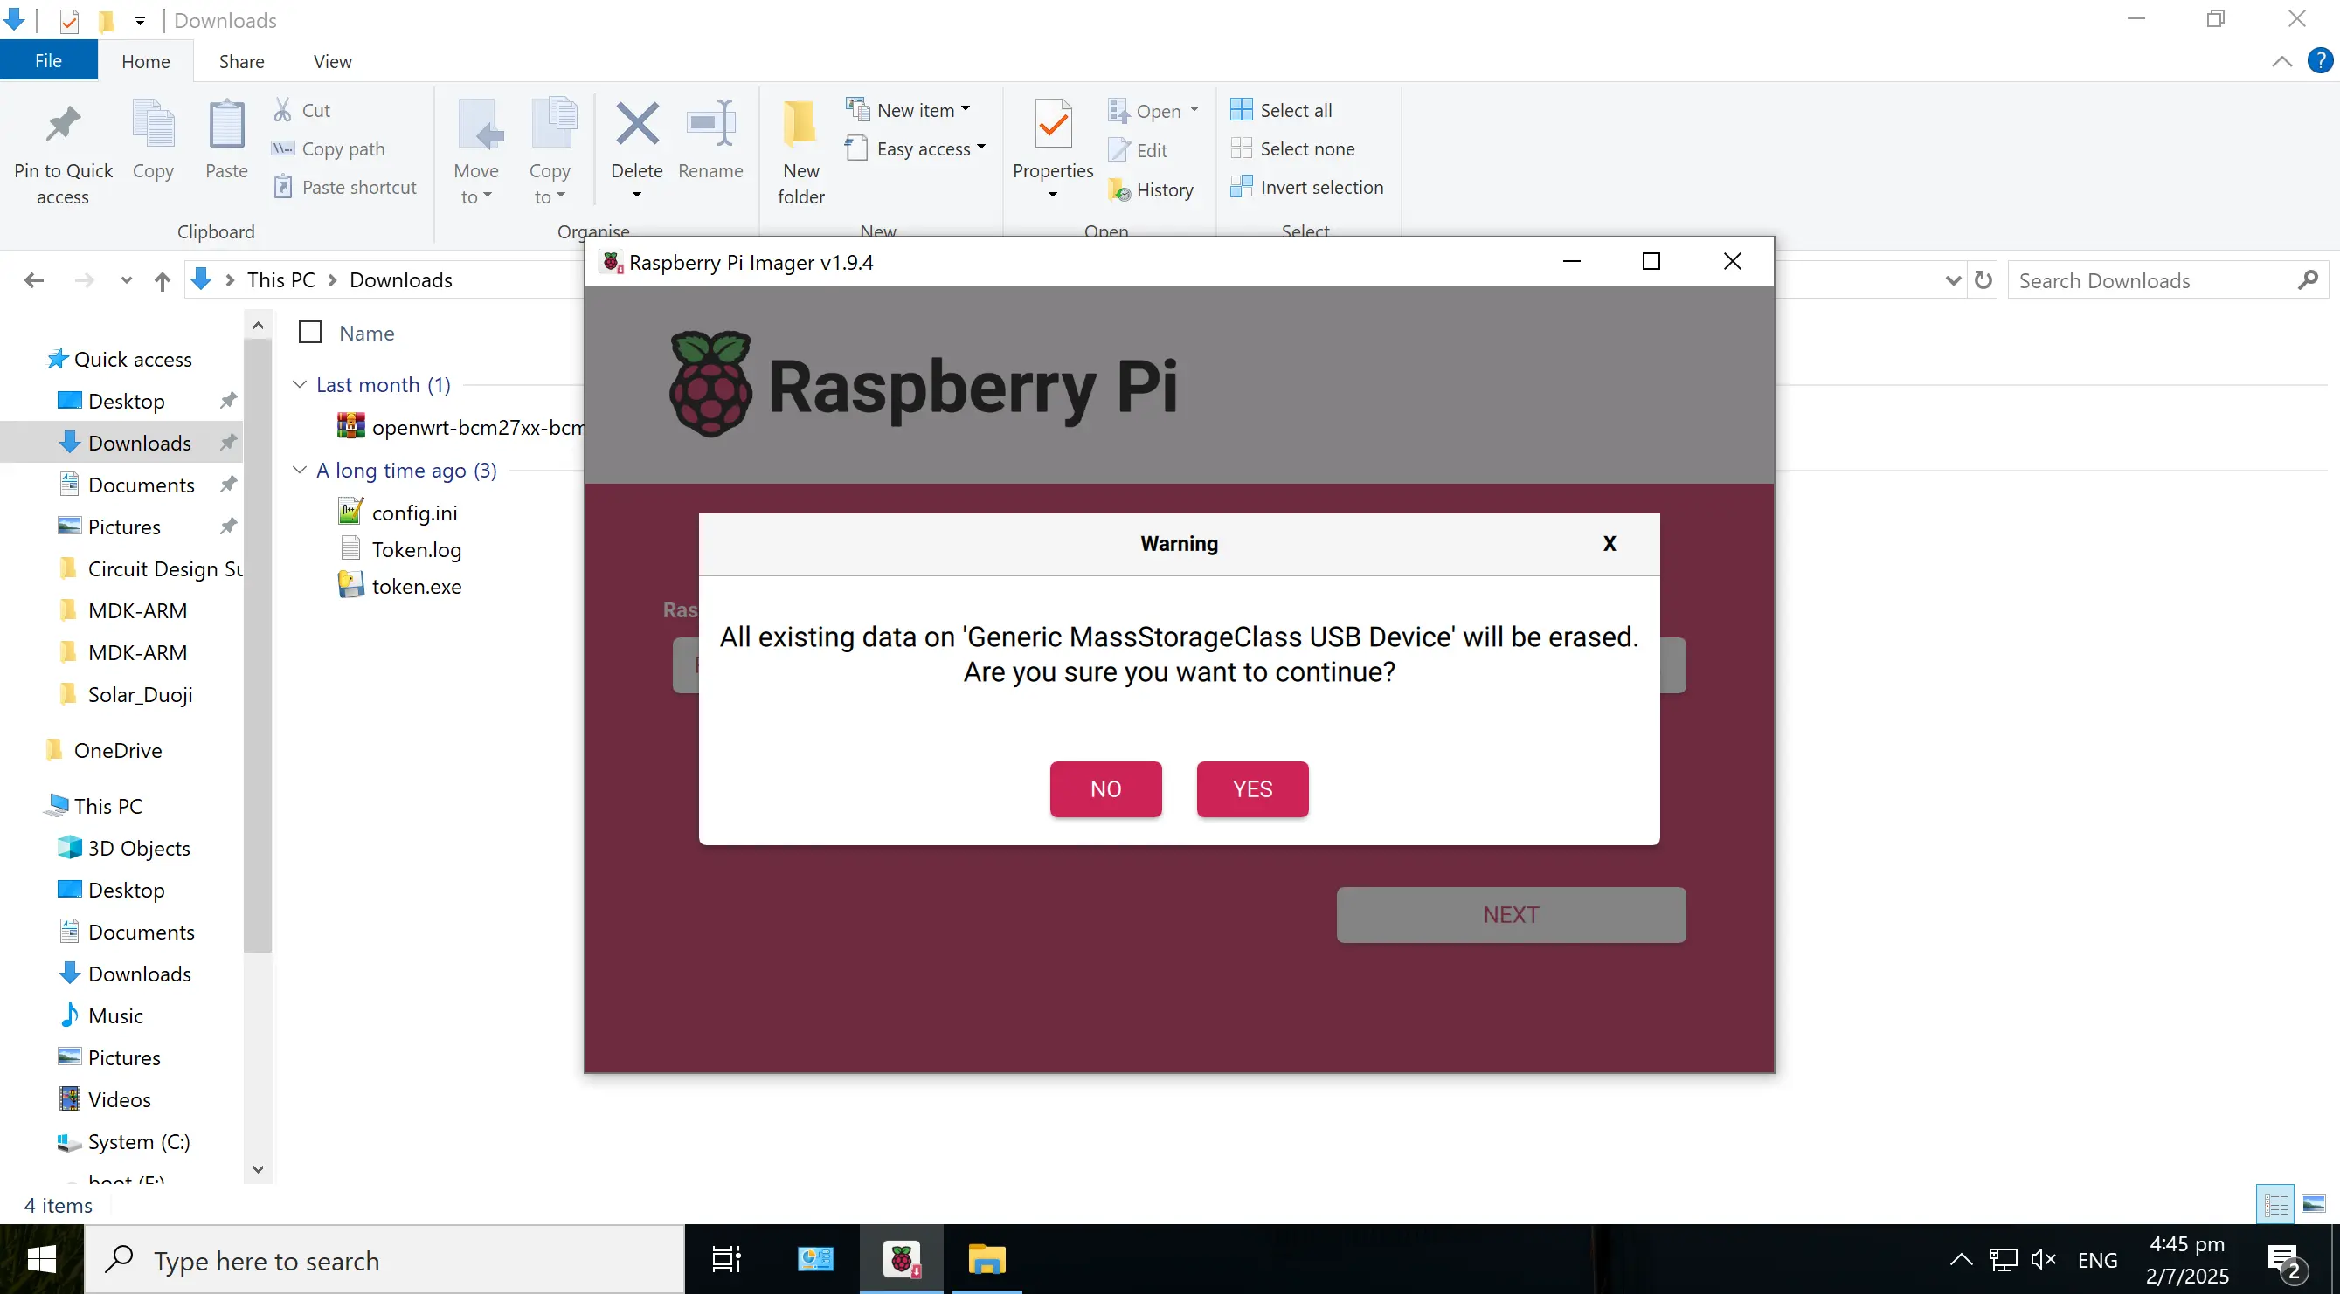Switch to Large icons view in status bar
Screen dimensions: 2340x1294
click(2314, 1204)
